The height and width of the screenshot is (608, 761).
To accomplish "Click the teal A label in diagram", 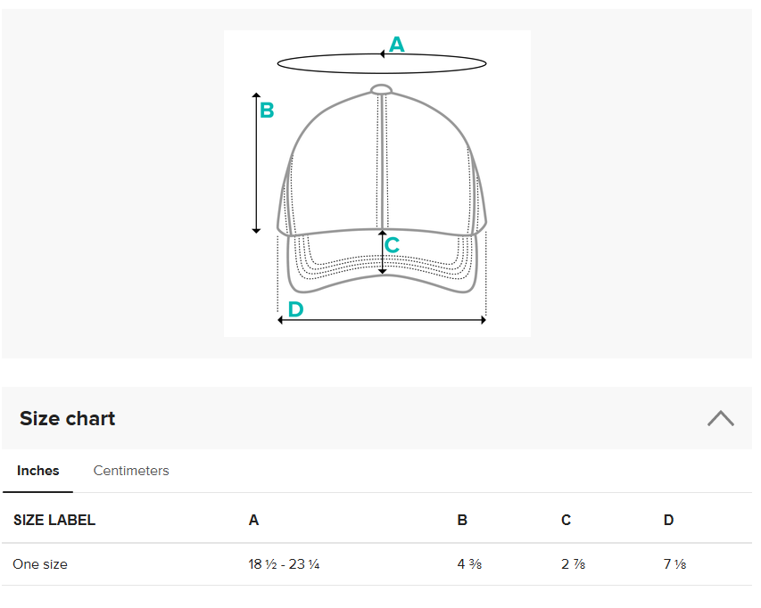I will (397, 44).
